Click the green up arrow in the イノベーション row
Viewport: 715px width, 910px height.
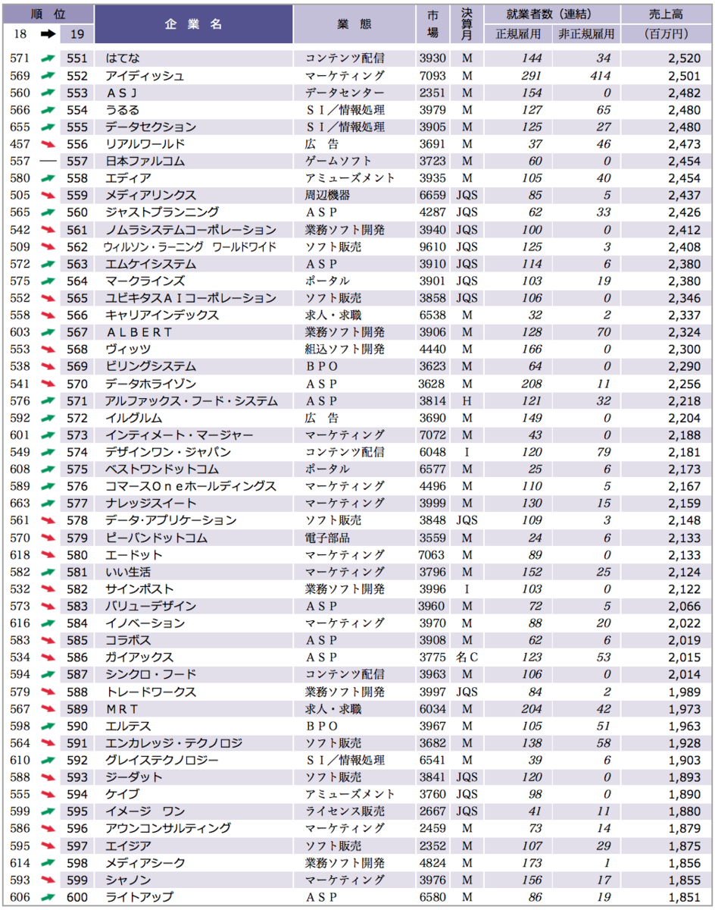coord(48,623)
